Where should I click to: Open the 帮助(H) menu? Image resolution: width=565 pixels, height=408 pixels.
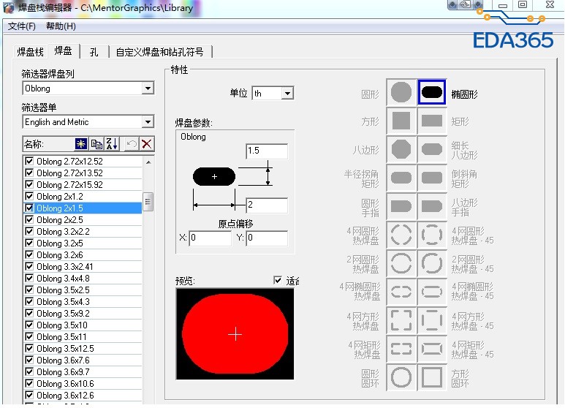[61, 26]
